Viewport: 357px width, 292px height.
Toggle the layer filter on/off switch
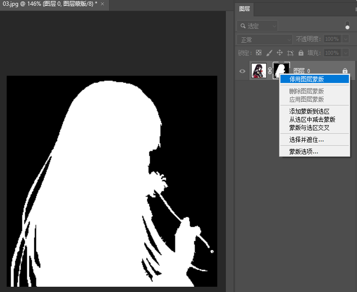tap(347, 25)
